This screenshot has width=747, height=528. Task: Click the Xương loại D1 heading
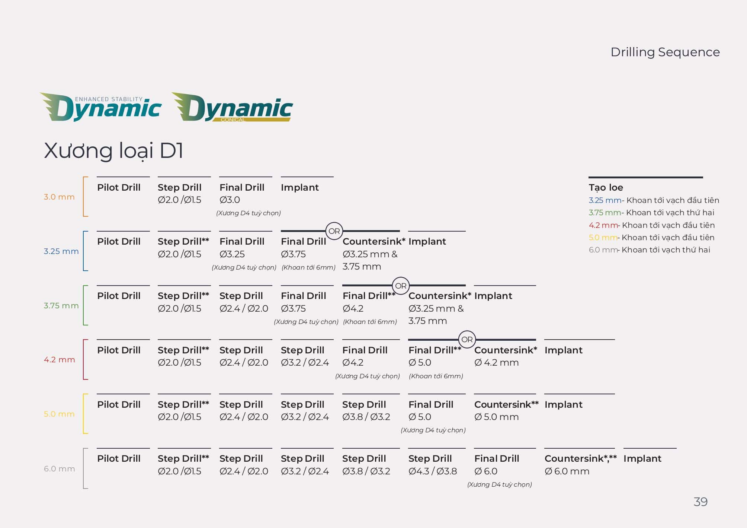click(113, 151)
